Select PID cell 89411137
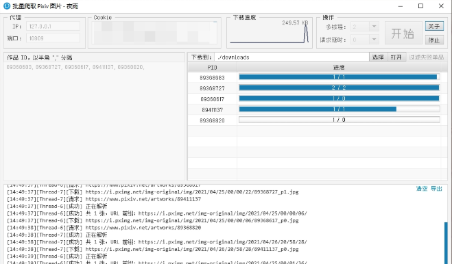Image resolution: width=452 pixels, height=264 pixels. tap(212, 109)
